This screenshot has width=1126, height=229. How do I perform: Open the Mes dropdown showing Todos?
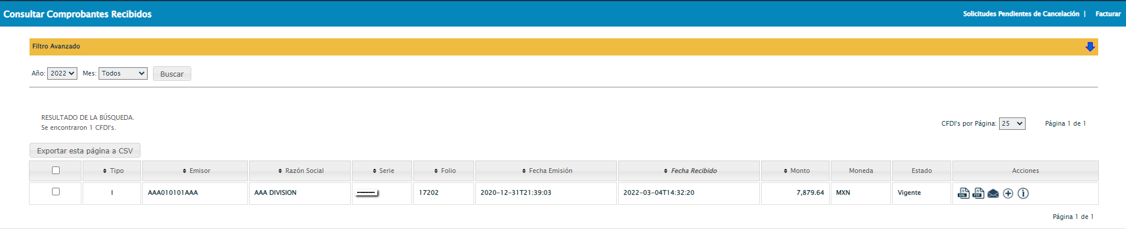123,73
